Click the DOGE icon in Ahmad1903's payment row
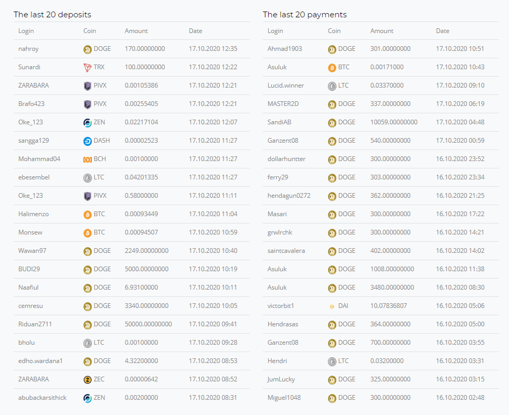 (x=332, y=49)
